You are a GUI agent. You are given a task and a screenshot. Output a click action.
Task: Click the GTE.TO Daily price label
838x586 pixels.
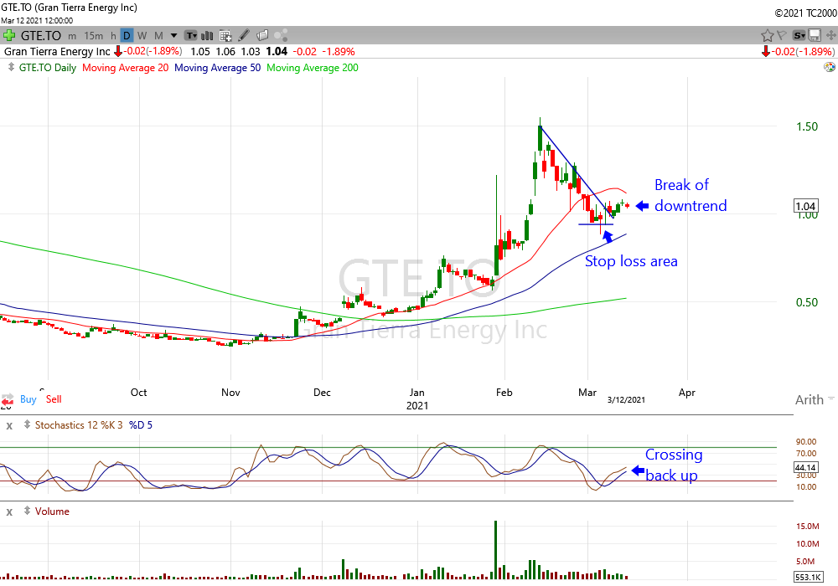(x=48, y=68)
